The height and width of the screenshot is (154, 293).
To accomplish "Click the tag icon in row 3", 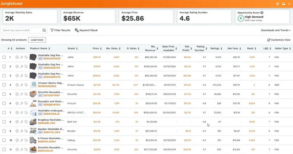I will pos(26,76).
